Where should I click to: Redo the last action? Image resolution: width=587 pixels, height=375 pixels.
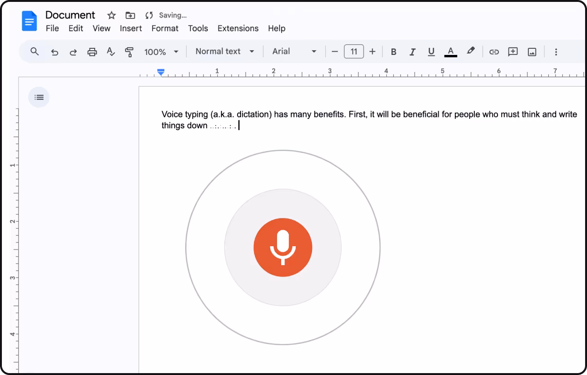click(x=73, y=52)
